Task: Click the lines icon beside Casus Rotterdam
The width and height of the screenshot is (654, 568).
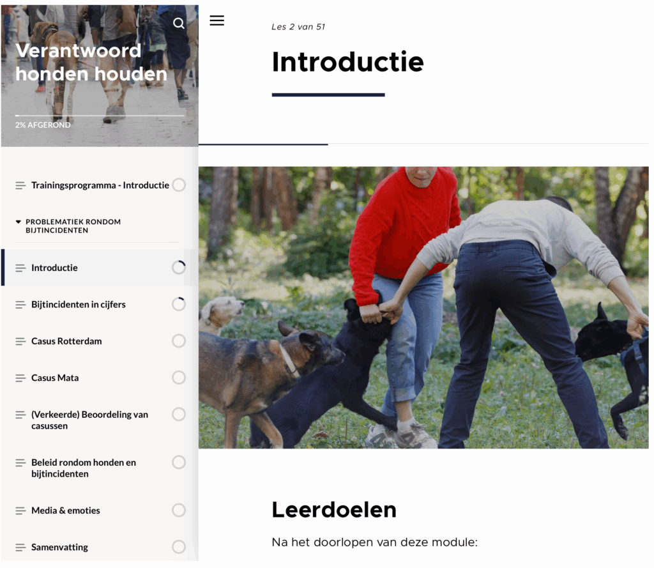Action: click(x=20, y=341)
